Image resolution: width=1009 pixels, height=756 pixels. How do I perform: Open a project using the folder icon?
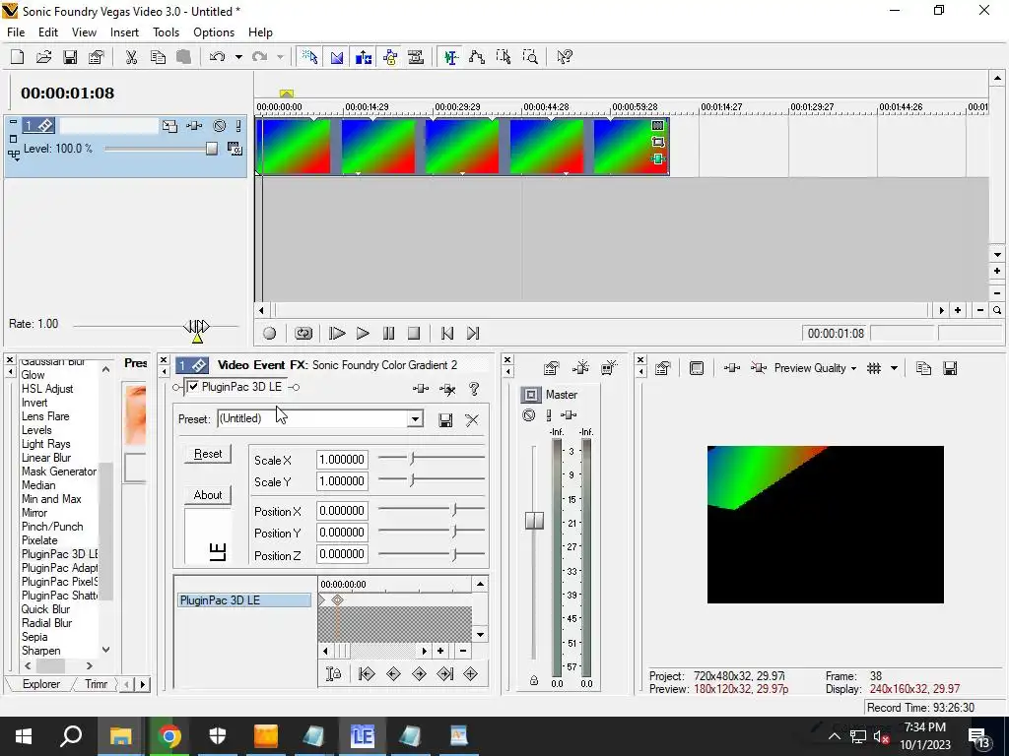point(43,57)
